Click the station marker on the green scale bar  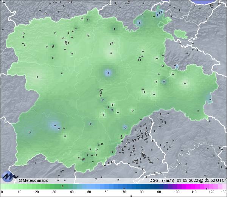click(62, 186)
